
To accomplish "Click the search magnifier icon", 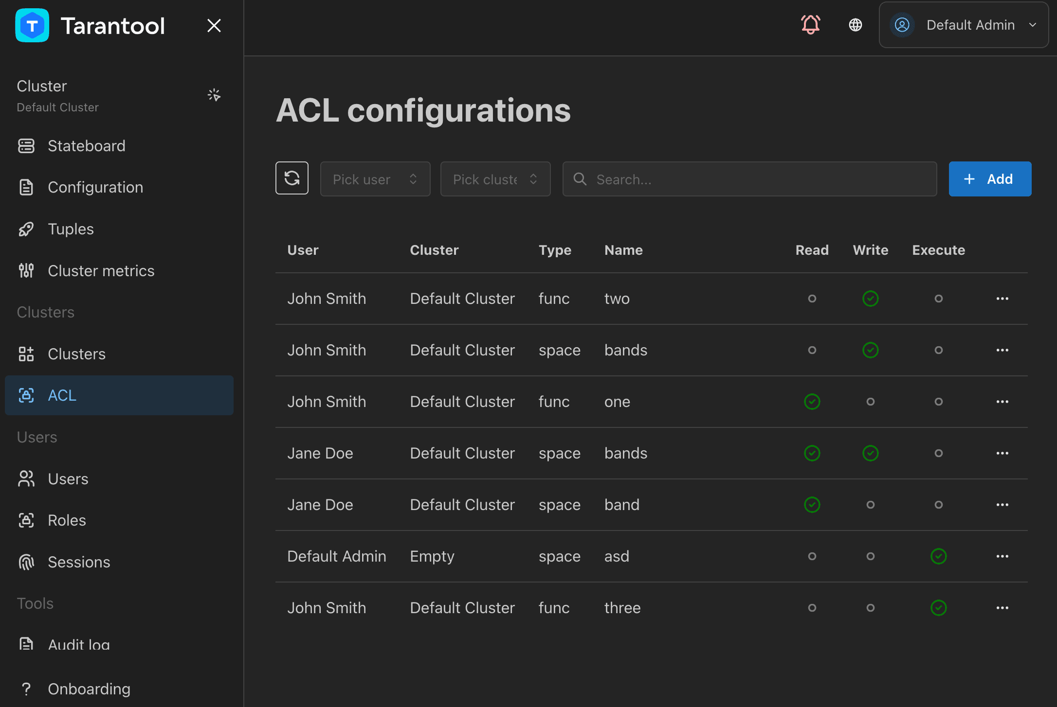I will point(580,179).
